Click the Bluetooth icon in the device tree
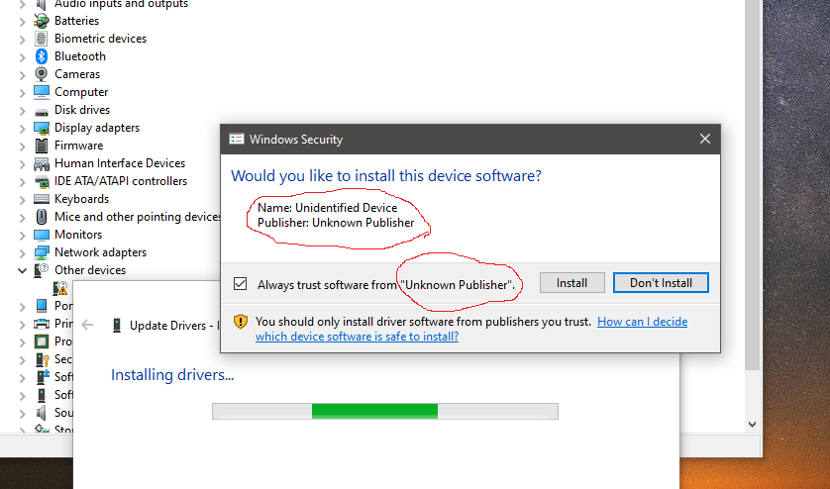 point(42,56)
